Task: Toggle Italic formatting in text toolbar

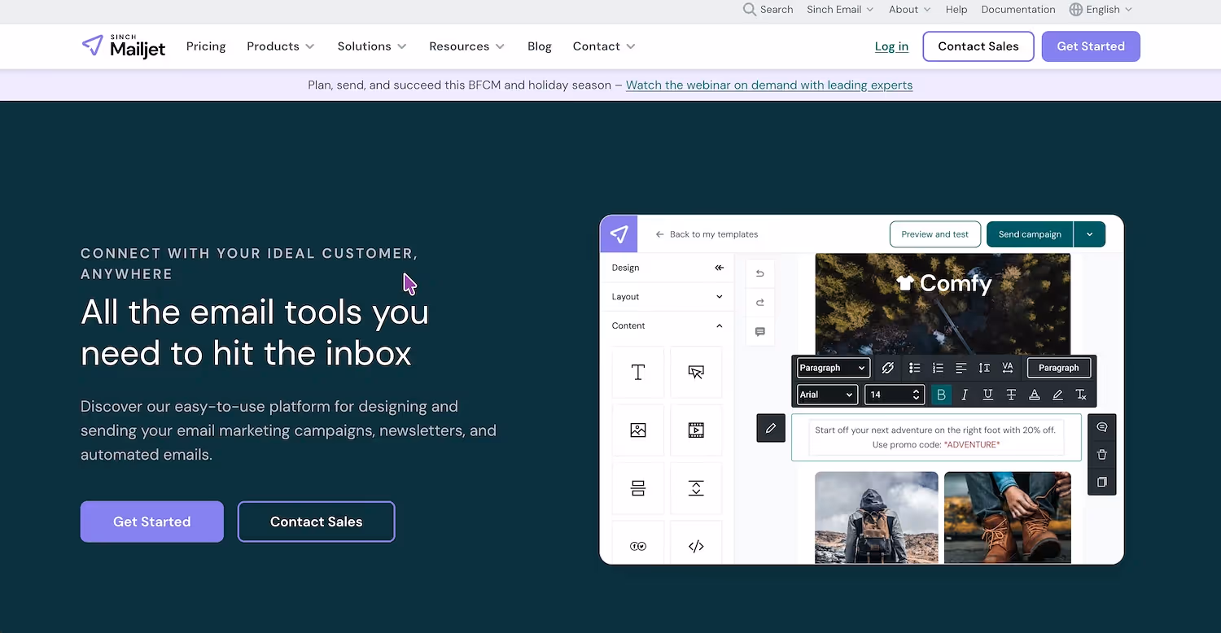Action: pos(965,395)
